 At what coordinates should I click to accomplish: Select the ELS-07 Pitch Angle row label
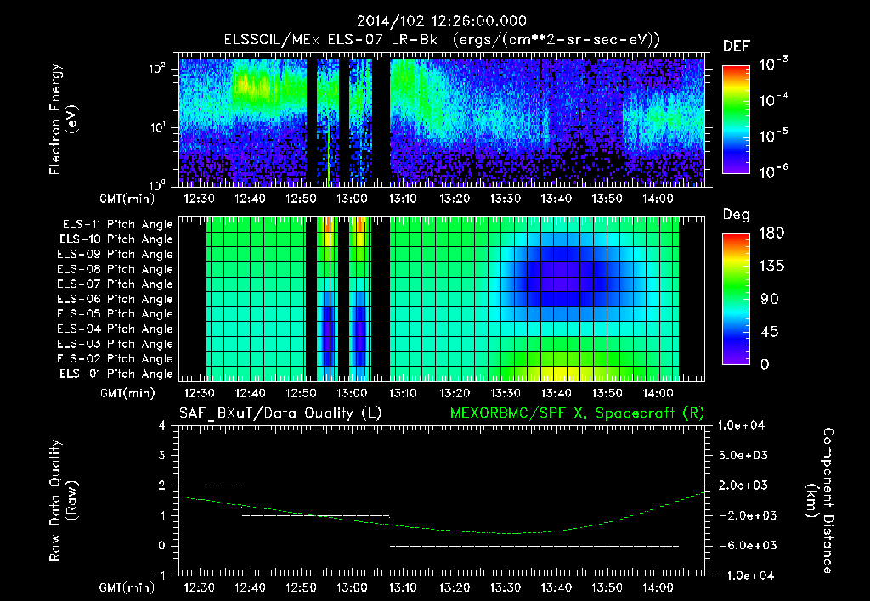[116, 284]
